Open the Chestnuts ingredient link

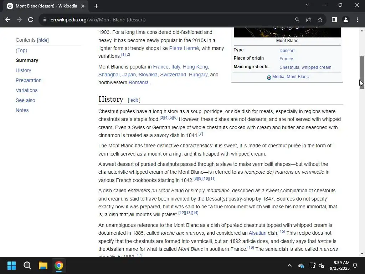[x=289, y=67]
